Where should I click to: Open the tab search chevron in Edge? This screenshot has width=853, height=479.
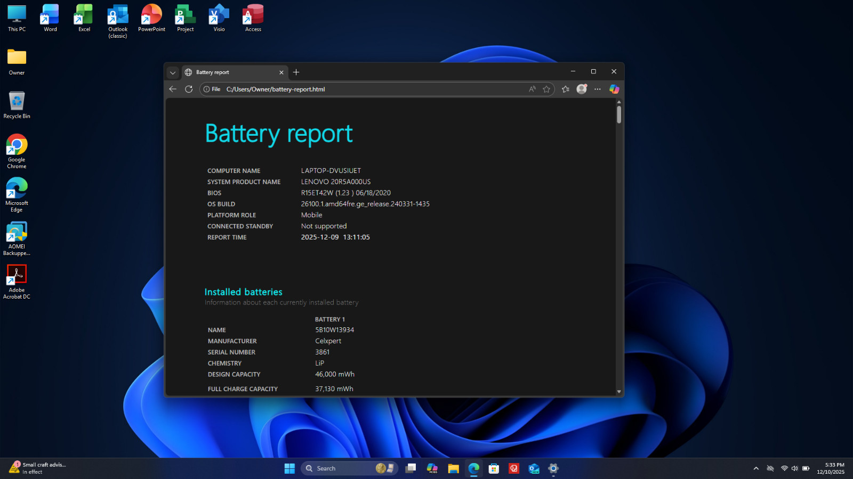click(x=173, y=72)
